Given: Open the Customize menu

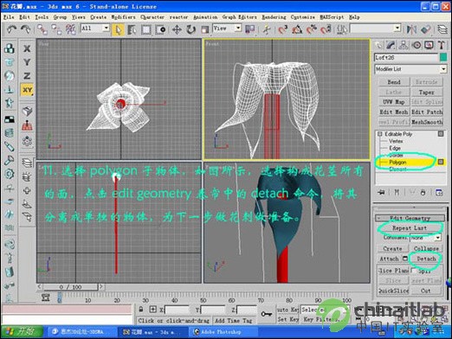Looking at the screenshot, I should click(303, 17).
